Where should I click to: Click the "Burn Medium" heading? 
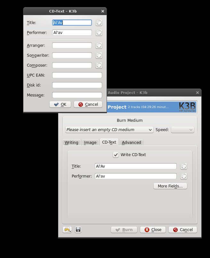[130, 121]
